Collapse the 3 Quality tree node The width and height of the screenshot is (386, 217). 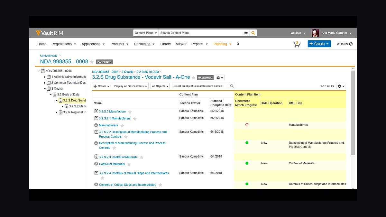(x=45, y=89)
